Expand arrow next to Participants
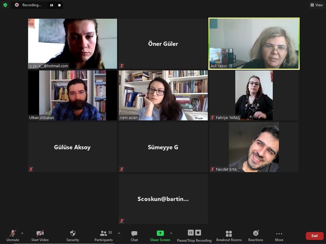The image size is (326, 244). (119, 234)
